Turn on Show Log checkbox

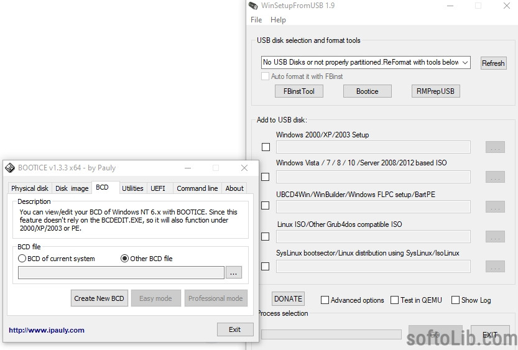(455, 300)
